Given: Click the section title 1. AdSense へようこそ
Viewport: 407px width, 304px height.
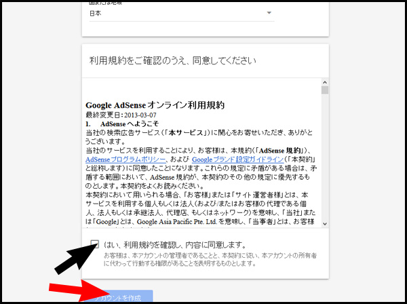Looking at the screenshot, I should pos(122,123).
